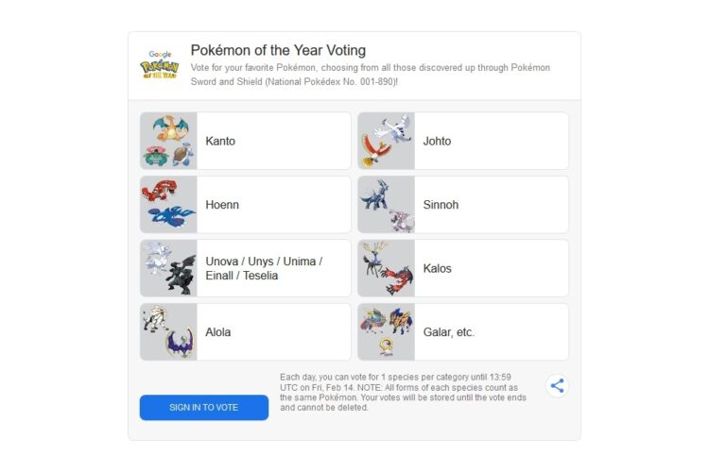Click the Galar legendaries thumbnail image
This screenshot has height=472, width=709.
387,331
